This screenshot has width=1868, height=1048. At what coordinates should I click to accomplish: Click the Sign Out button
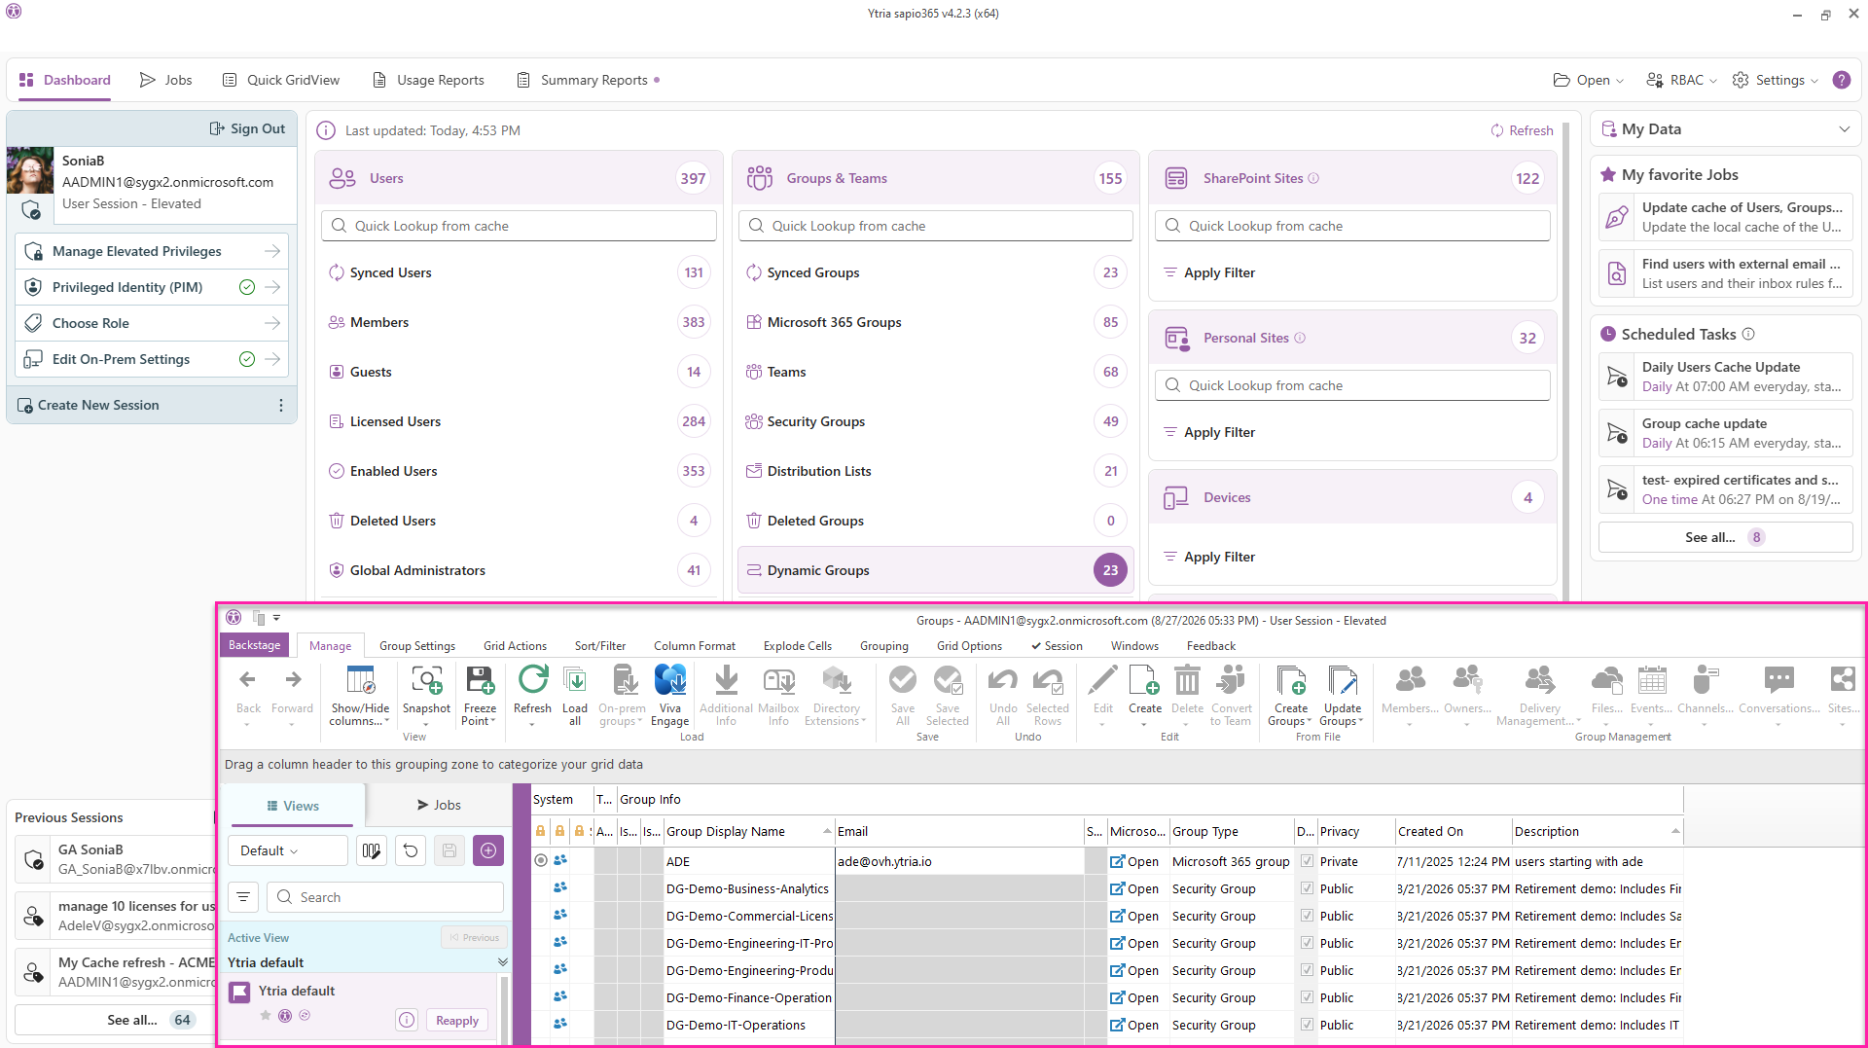coord(248,128)
